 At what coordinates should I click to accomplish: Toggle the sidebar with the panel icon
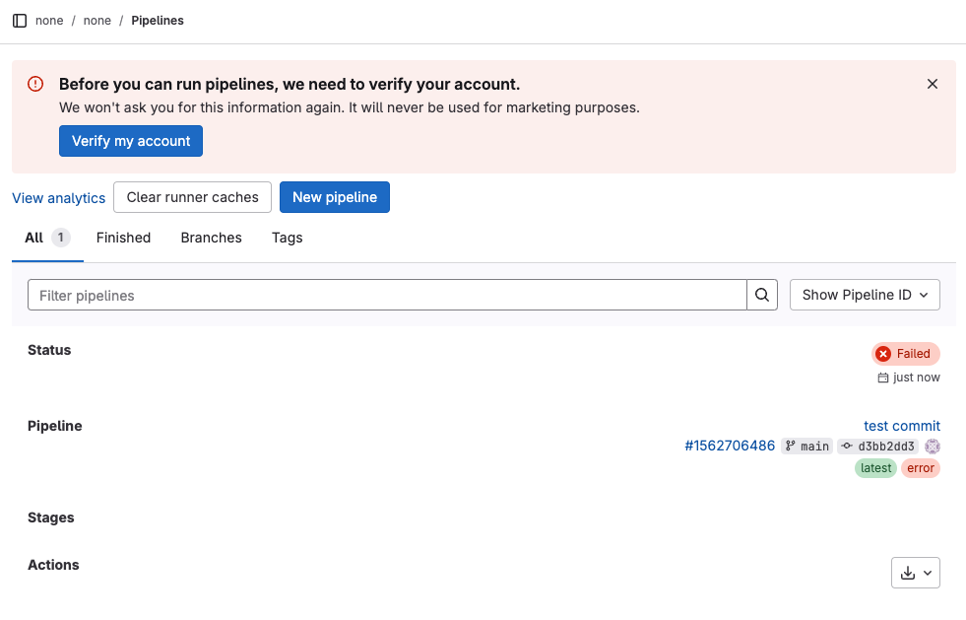pyautogui.click(x=20, y=21)
